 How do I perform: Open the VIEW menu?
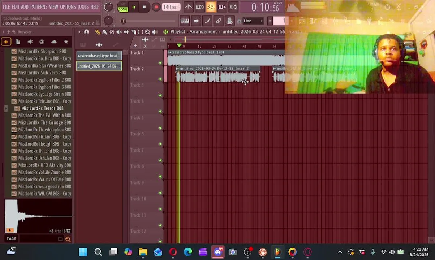[53, 7]
